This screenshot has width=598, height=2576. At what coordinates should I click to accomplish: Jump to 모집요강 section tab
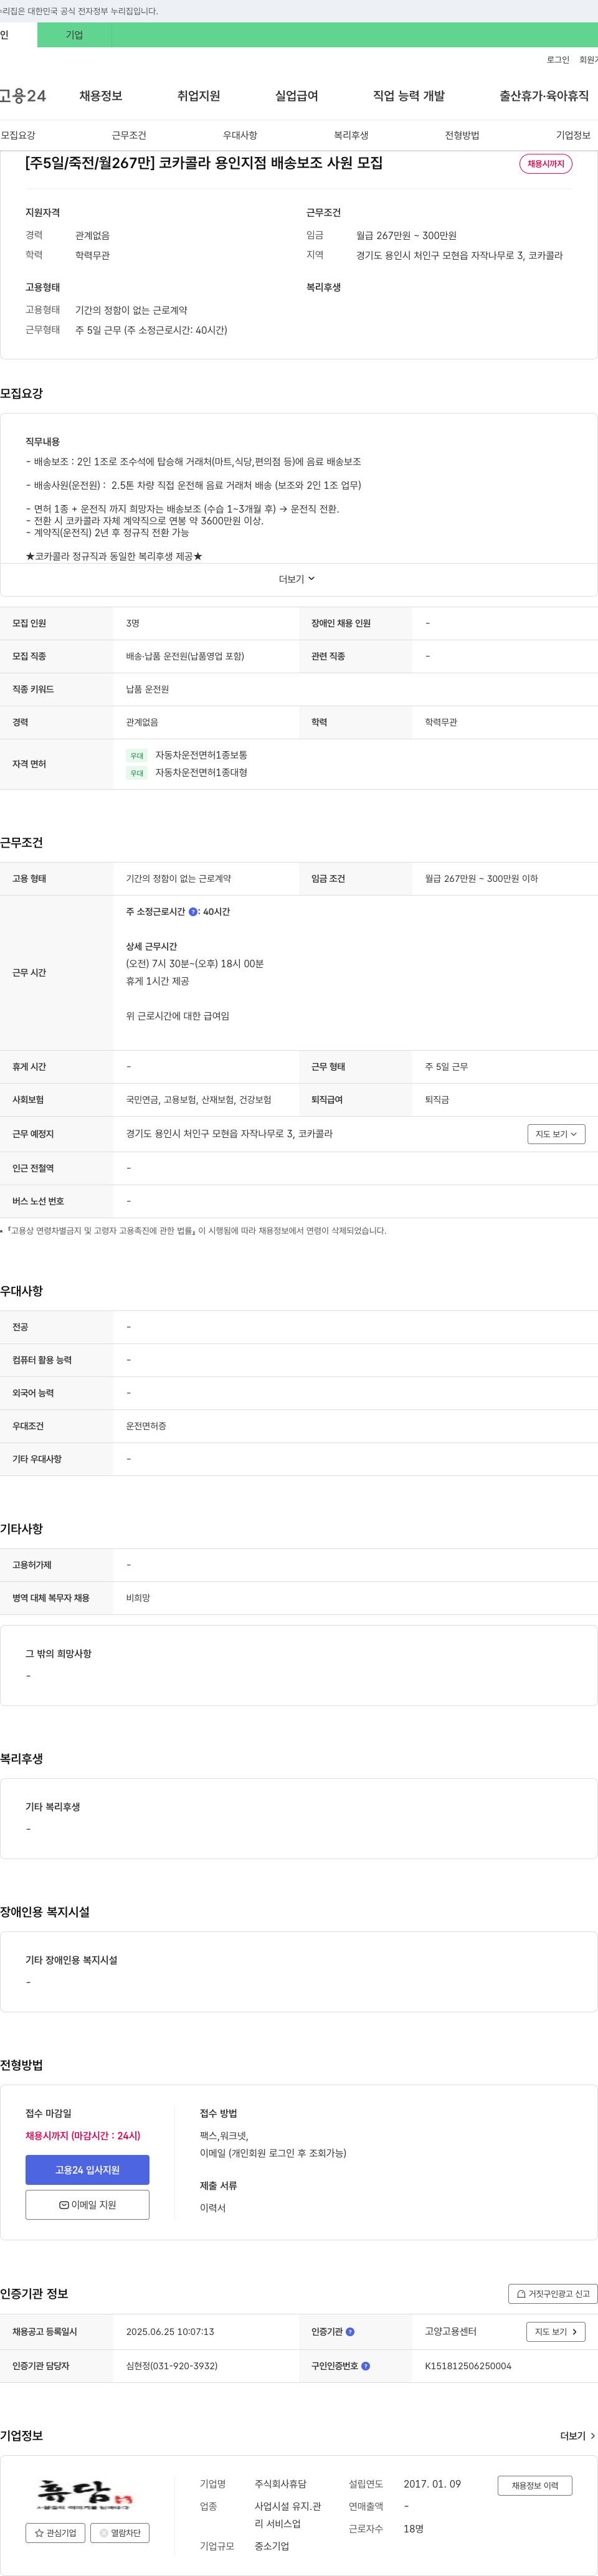coord(18,135)
